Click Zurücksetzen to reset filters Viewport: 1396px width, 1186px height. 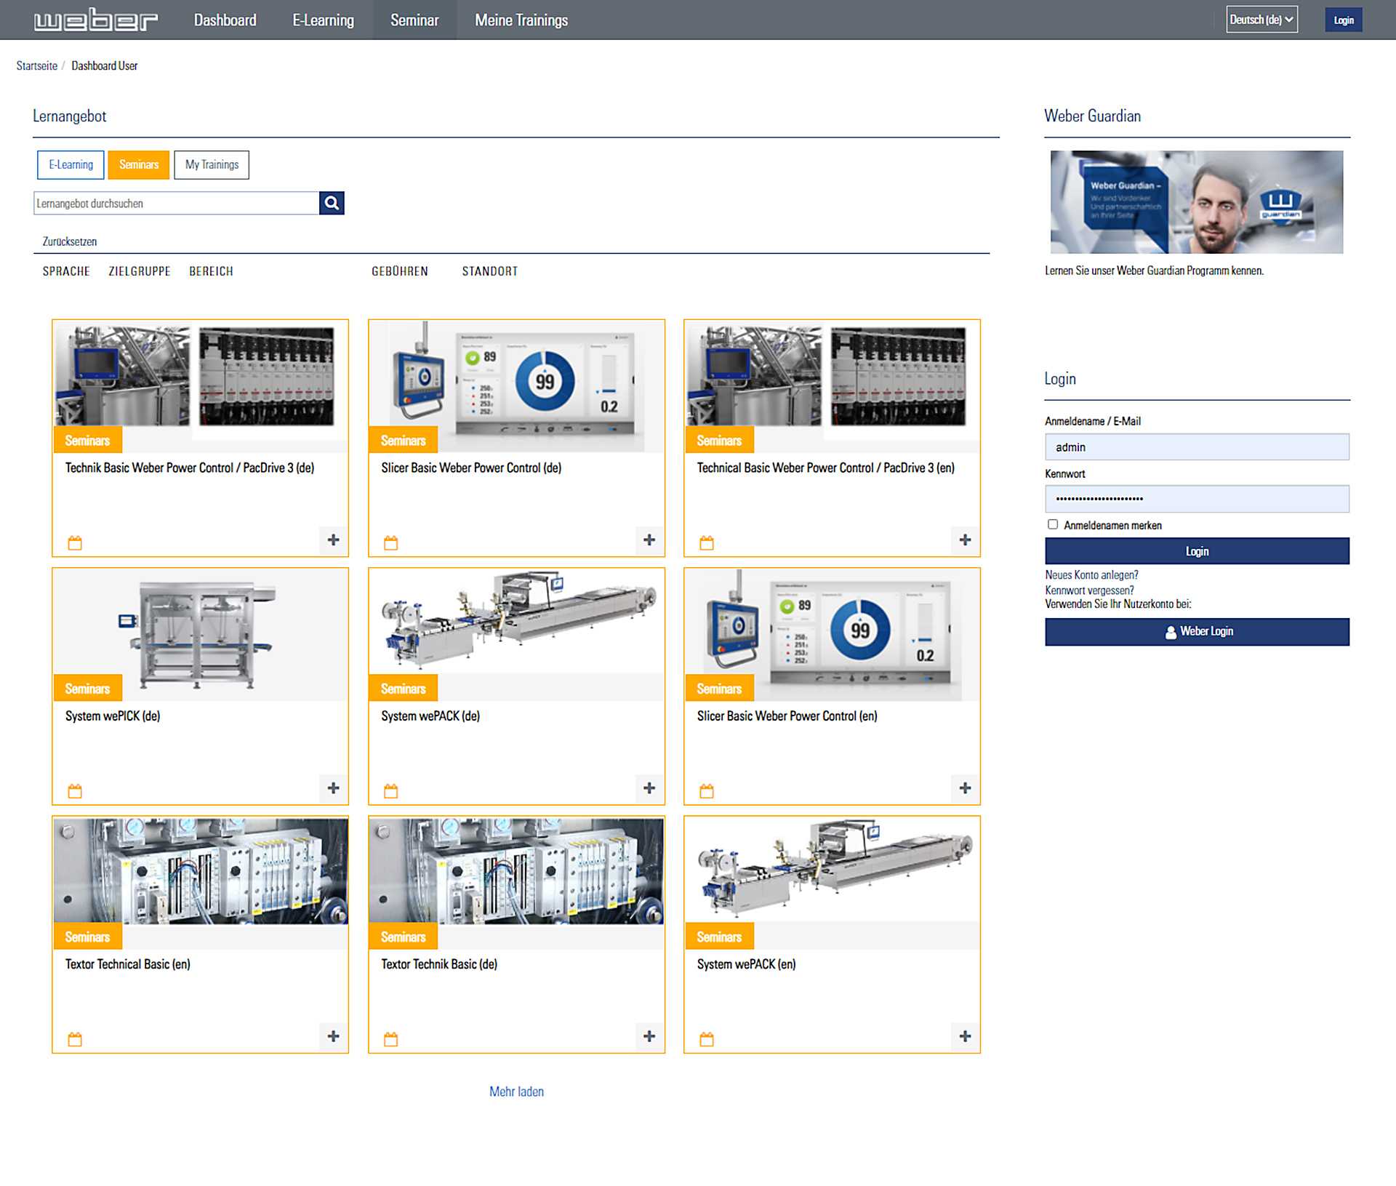click(x=70, y=241)
